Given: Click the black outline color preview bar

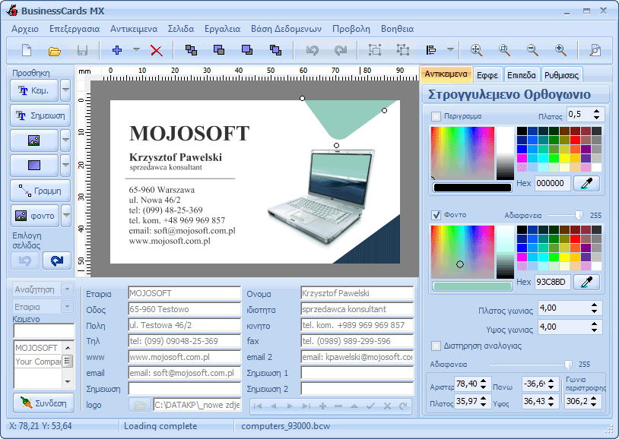Looking at the screenshot, I should click(x=472, y=188).
